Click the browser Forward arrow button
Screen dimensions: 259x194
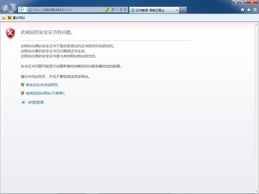coord(14,10)
